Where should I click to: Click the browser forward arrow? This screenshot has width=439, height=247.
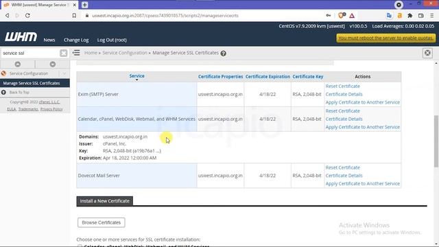[x=17, y=16]
